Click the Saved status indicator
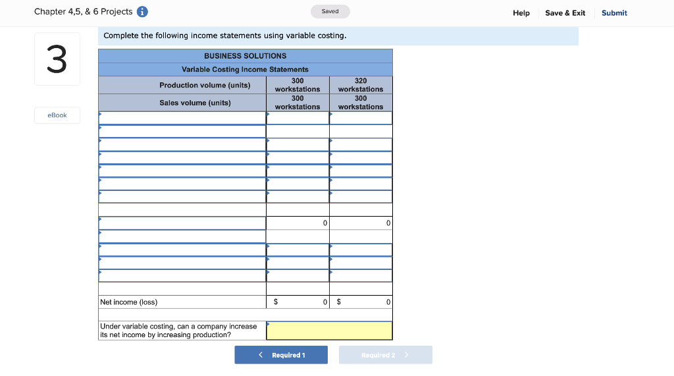Viewport: 674px width, 376px height. 330,12
